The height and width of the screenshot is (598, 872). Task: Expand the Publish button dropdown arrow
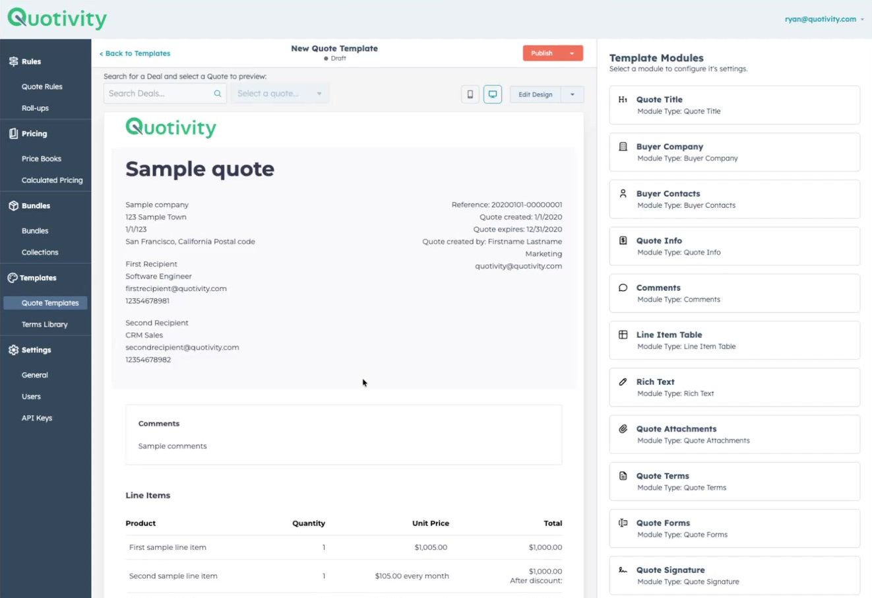click(x=572, y=53)
